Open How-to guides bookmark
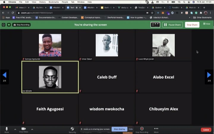Viewport: 214px width, 134px height. [x=137, y=17]
